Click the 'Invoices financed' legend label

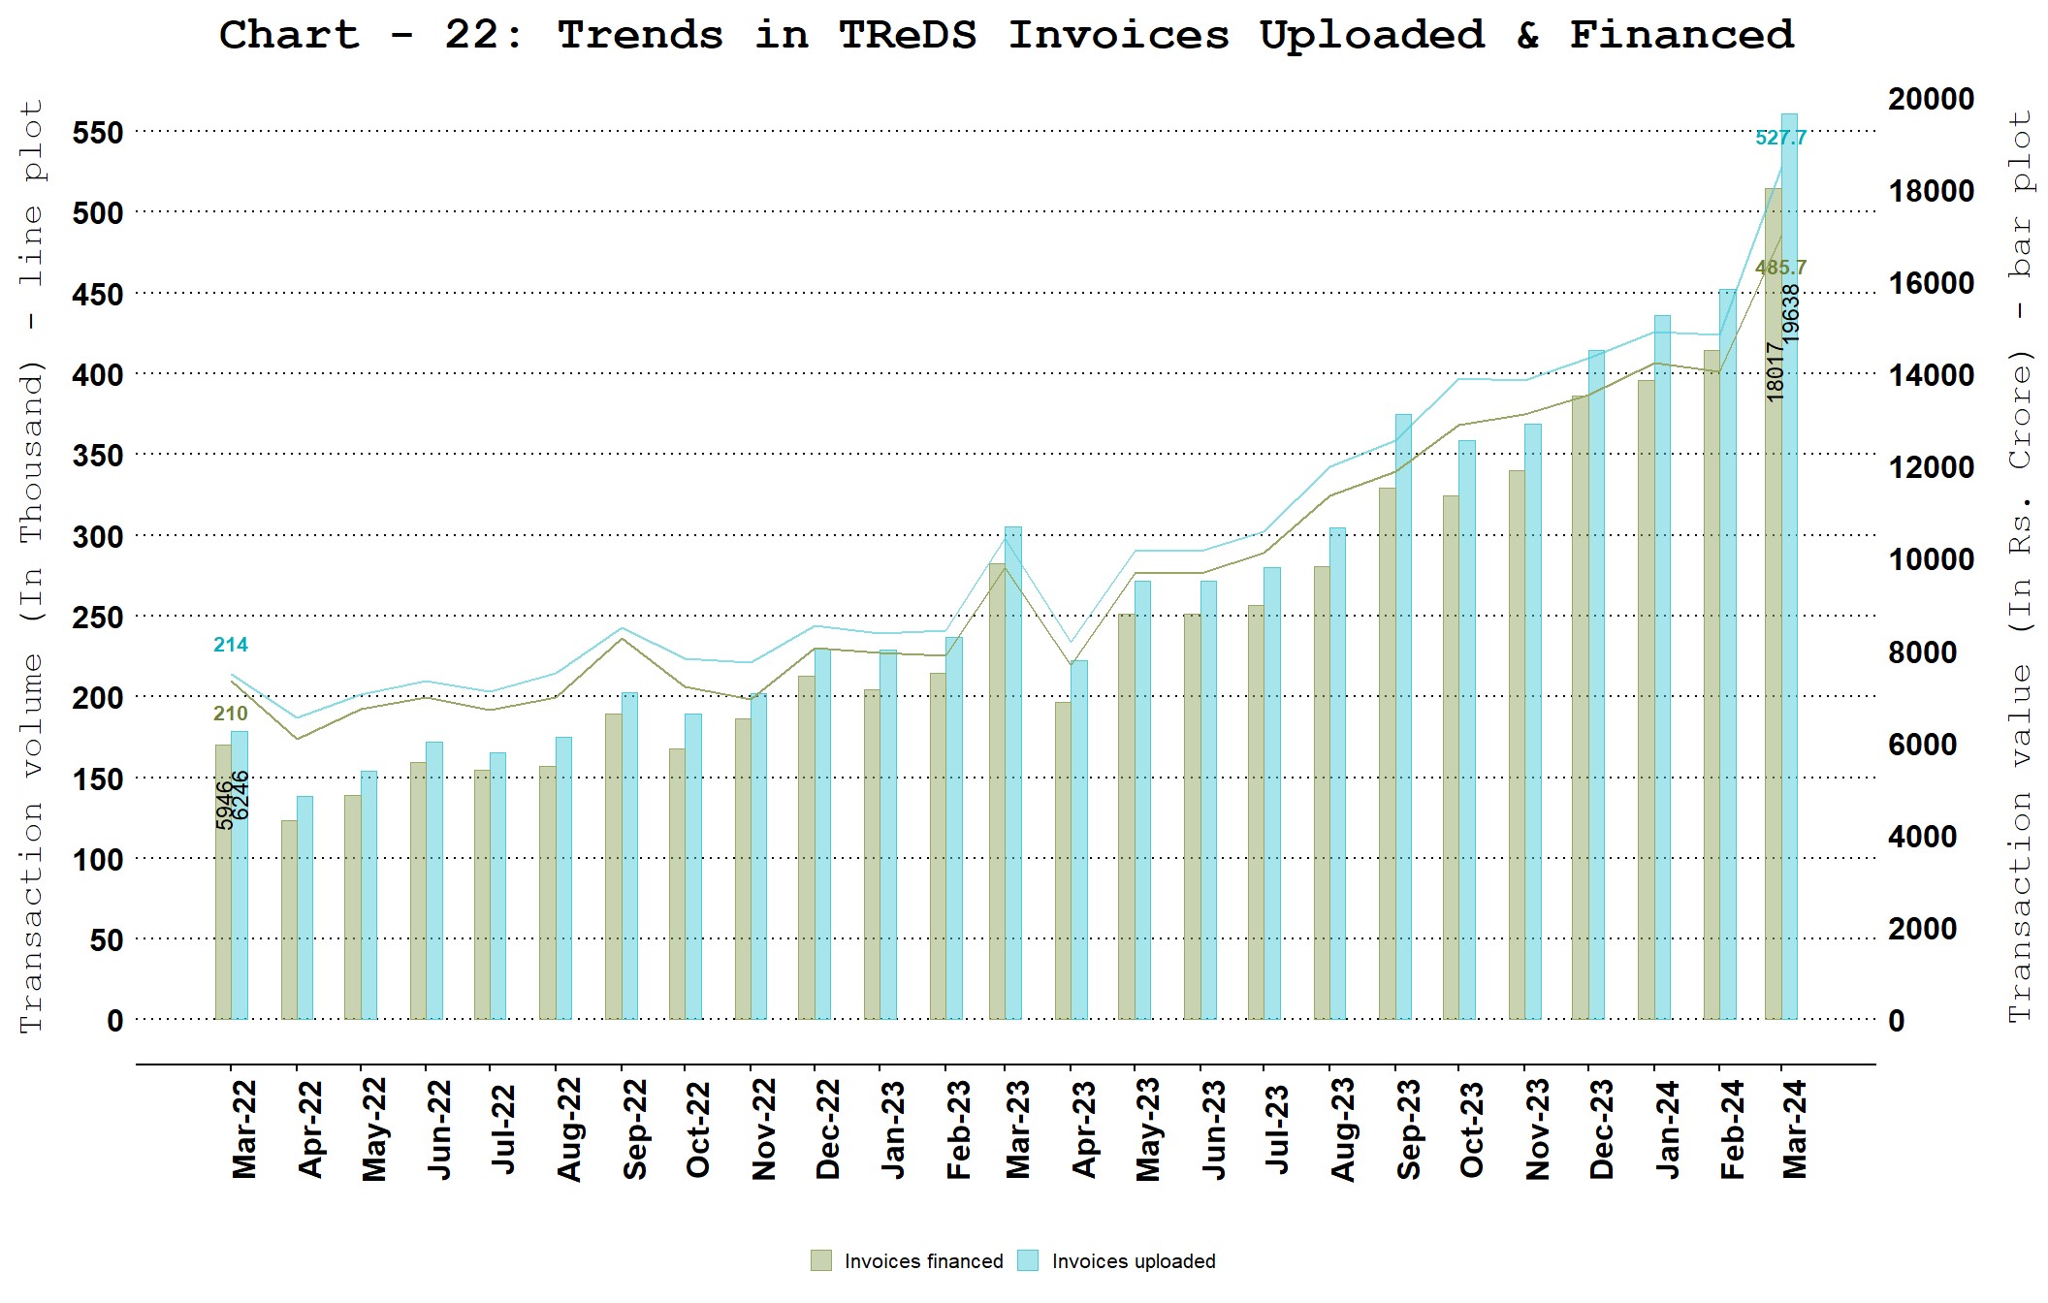click(923, 1261)
